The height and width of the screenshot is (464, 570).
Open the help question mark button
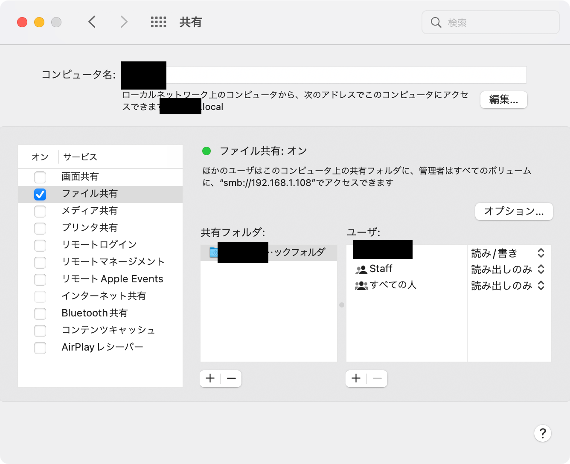coord(542,433)
